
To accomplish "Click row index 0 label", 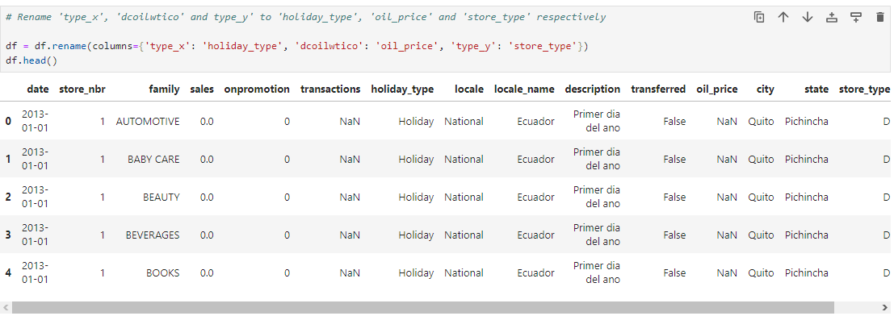I will click(8, 121).
